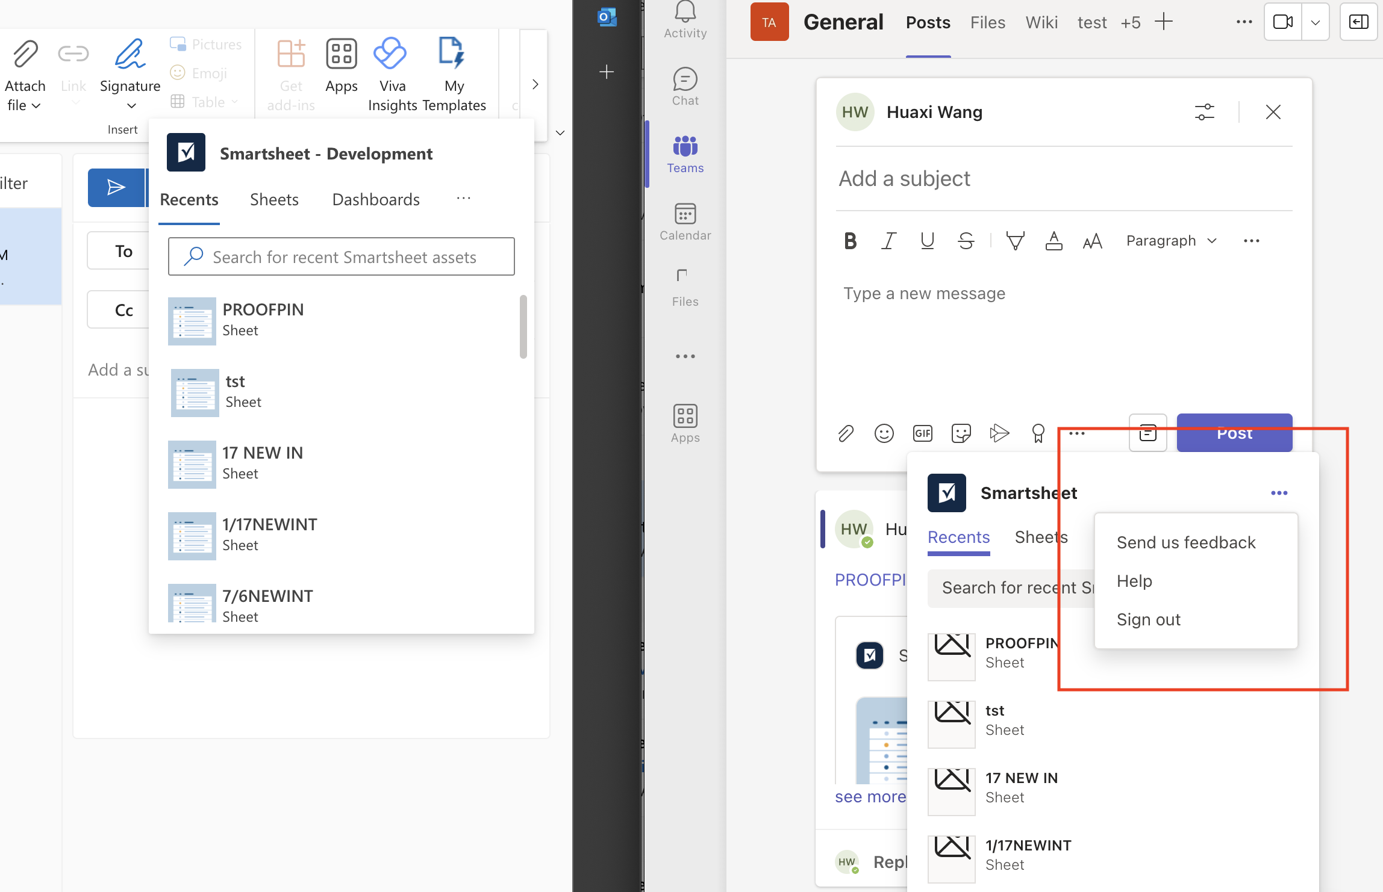Viewport: 1383px width, 892px height.
Task: Attach a file with the paperclip in compose box
Action: click(x=846, y=433)
